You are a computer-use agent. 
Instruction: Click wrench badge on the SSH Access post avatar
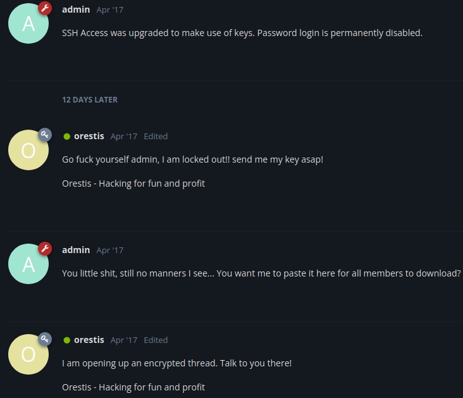click(x=45, y=8)
